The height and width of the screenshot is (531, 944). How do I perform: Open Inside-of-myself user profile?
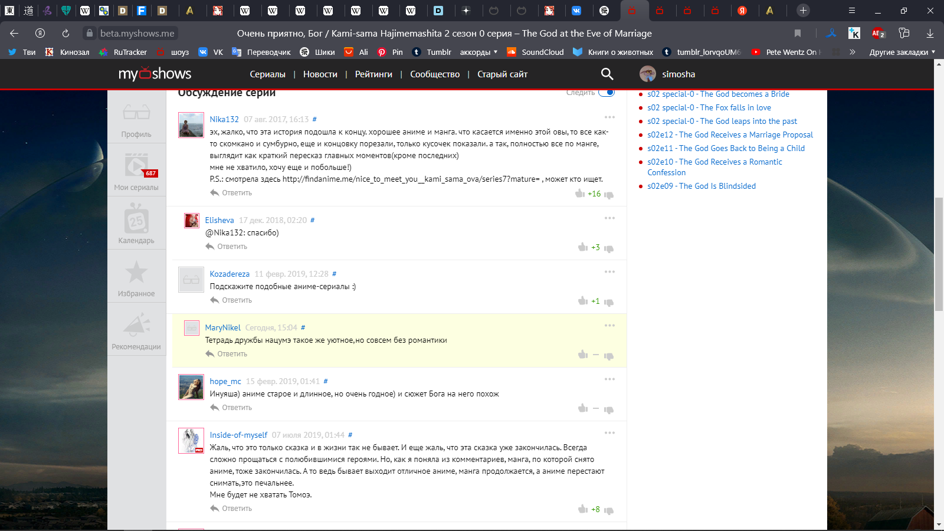coord(238,435)
